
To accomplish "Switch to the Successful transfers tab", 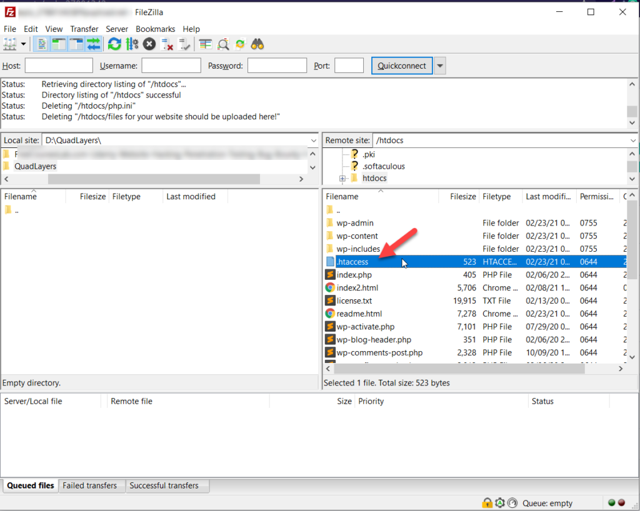I will pyautogui.click(x=164, y=486).
